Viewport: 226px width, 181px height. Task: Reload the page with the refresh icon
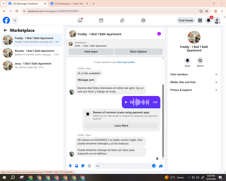(17, 11)
